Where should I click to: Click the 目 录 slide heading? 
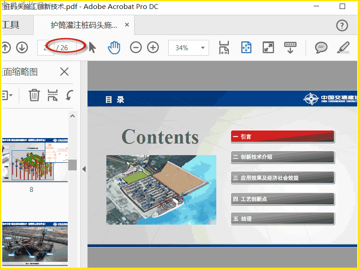coord(115,100)
